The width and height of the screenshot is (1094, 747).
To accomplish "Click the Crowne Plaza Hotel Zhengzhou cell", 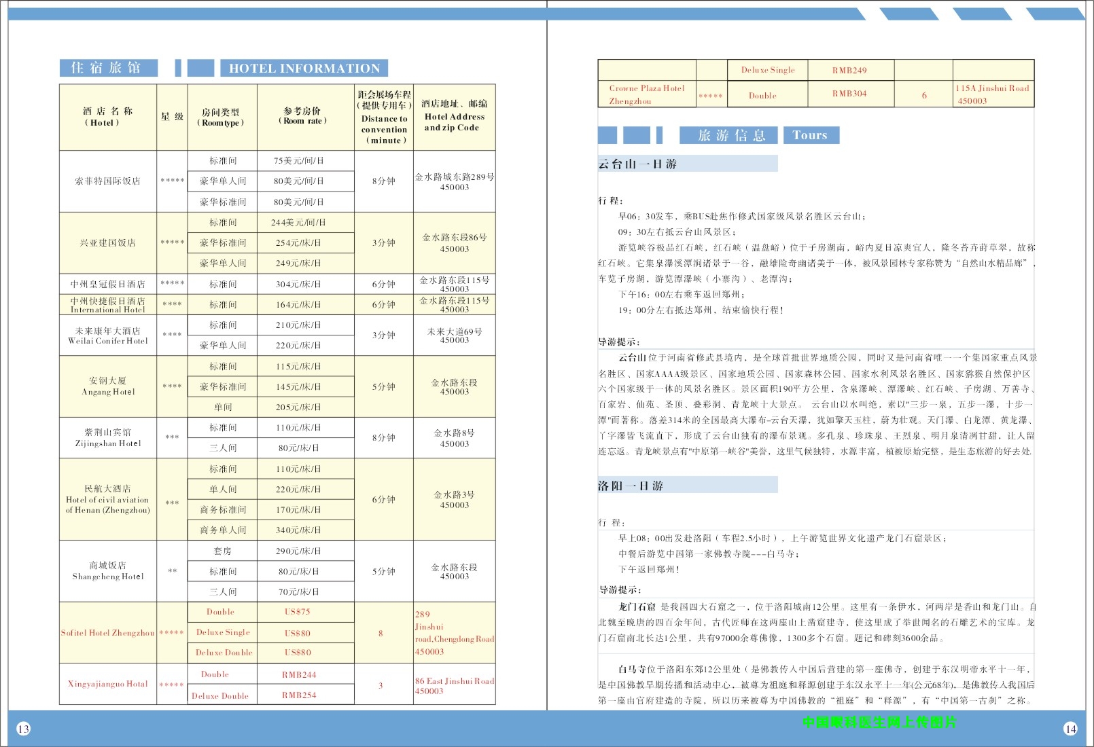I will click(646, 94).
